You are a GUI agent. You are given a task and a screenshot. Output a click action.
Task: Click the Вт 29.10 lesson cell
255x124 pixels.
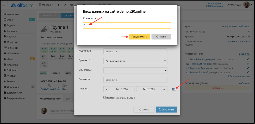click(x=44, y=50)
